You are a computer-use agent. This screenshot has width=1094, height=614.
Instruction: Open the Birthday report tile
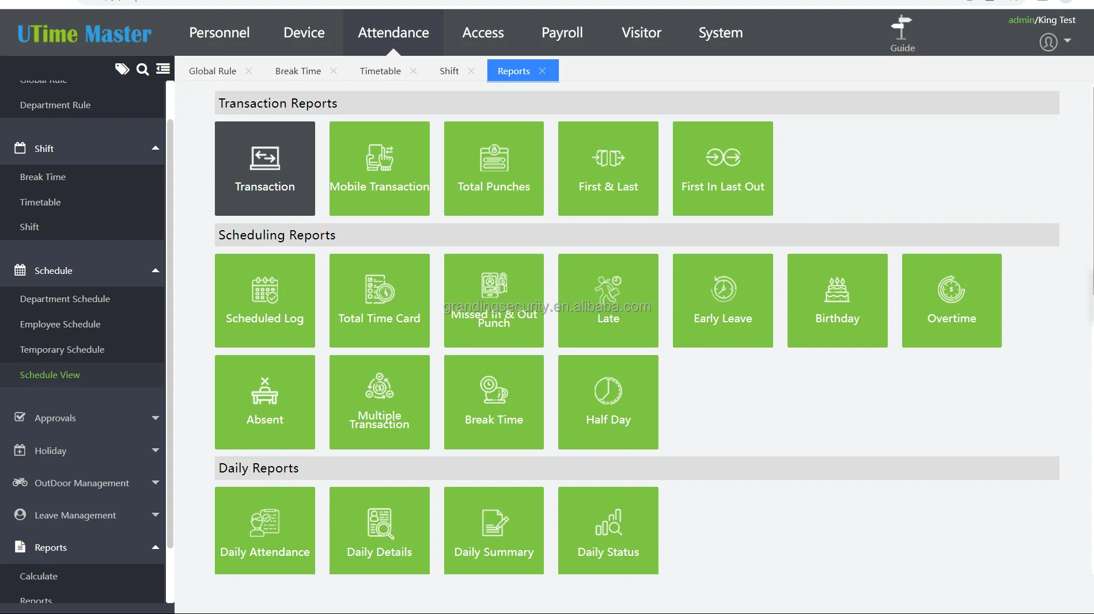pos(837,300)
